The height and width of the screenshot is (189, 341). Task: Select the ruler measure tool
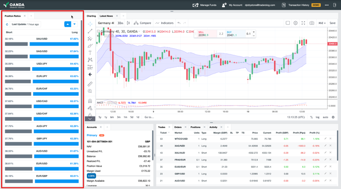[x=90, y=84]
